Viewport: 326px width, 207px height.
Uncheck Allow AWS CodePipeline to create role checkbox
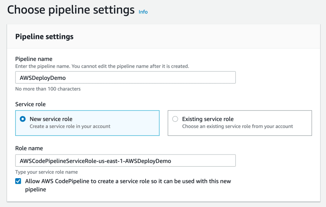point(18,181)
